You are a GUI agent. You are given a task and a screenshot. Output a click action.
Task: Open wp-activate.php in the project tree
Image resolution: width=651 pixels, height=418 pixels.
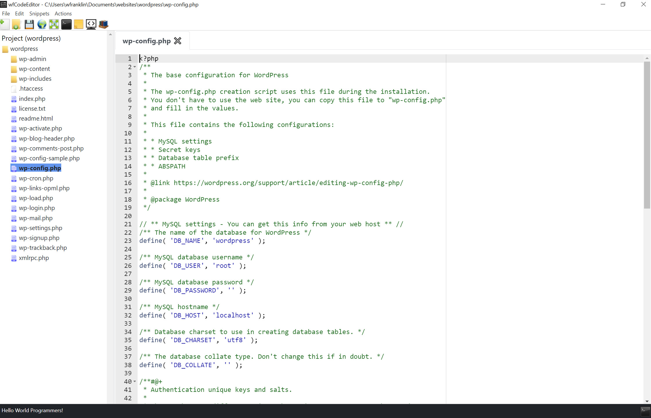pos(40,128)
